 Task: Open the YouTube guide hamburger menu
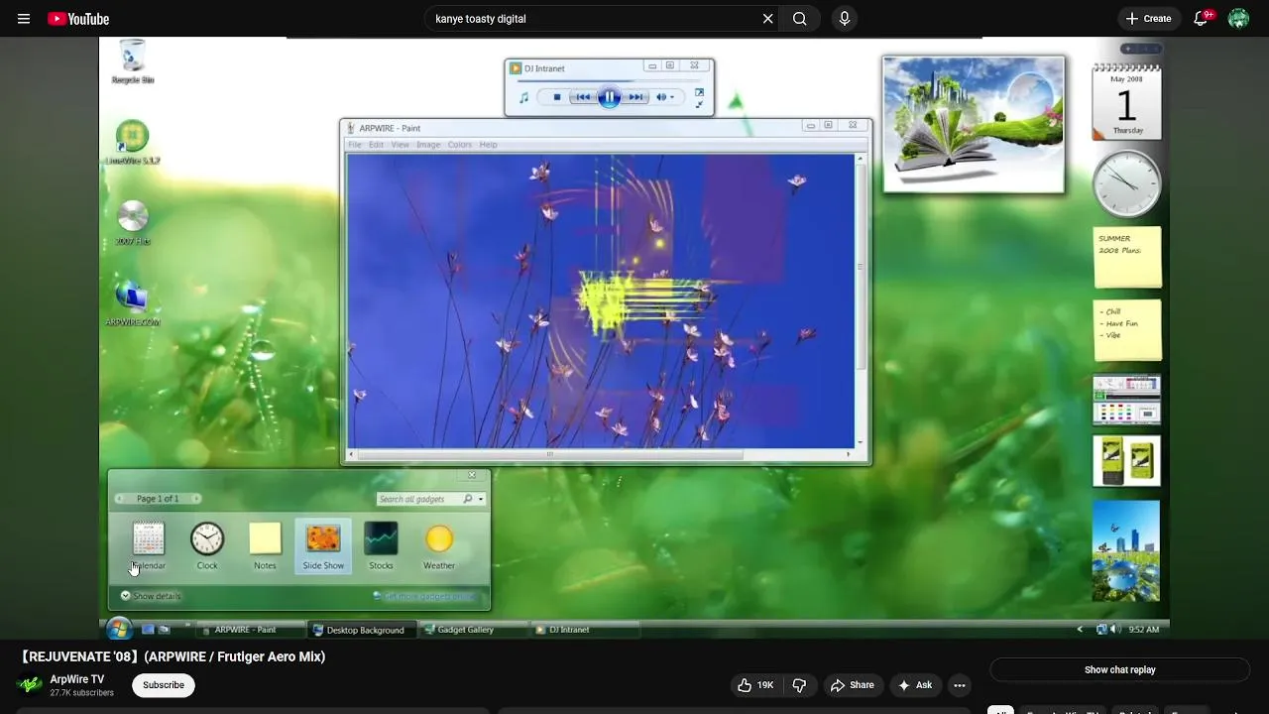click(x=24, y=19)
